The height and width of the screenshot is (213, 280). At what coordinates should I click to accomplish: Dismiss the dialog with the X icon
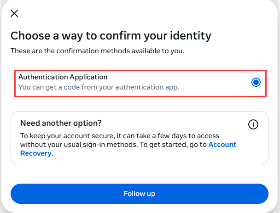[14, 13]
